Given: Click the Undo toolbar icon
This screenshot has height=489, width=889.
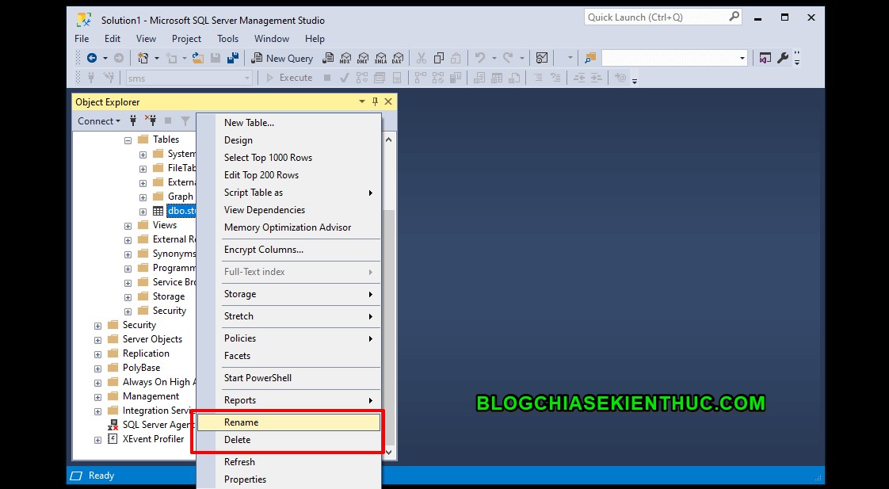Looking at the screenshot, I should pos(480,58).
